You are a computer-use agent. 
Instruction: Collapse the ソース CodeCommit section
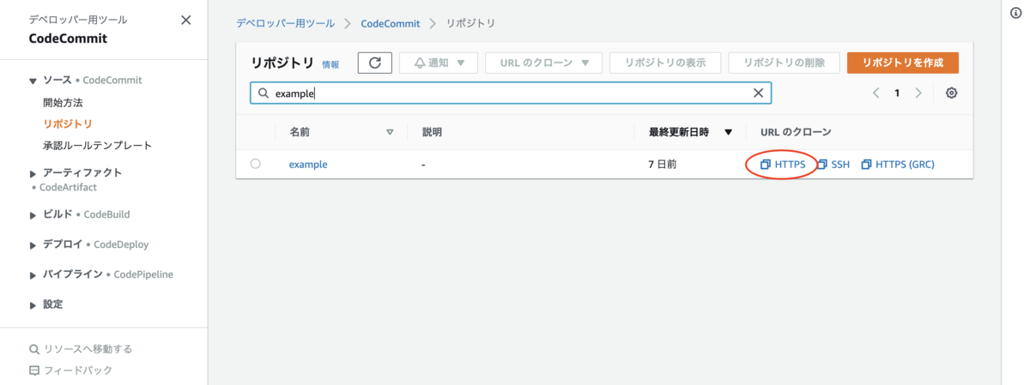[33, 81]
